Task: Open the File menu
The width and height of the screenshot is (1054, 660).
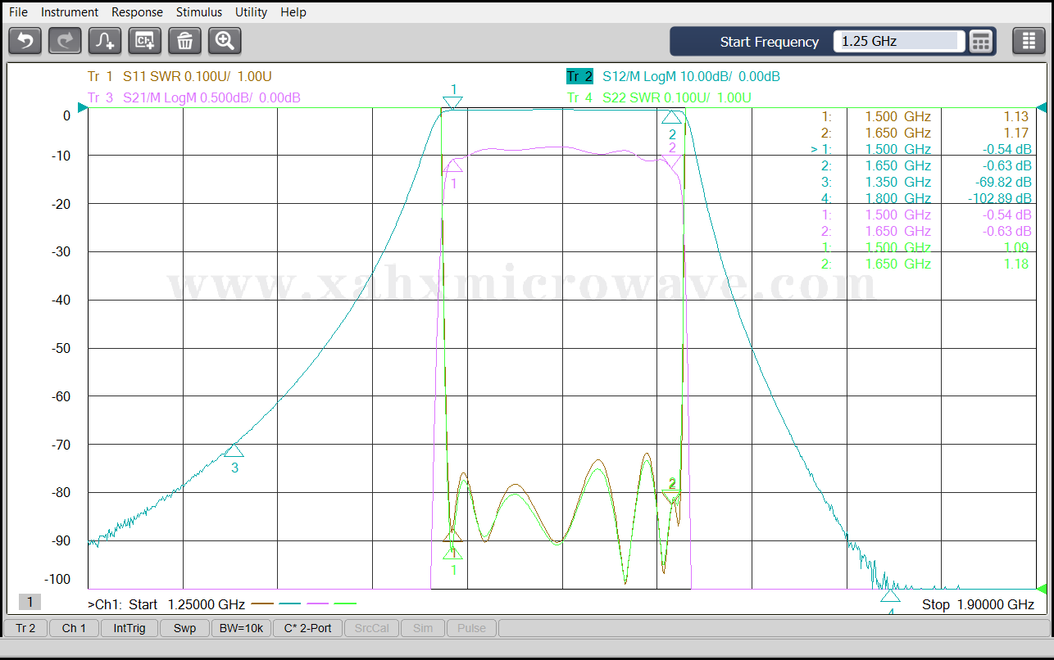Action: coord(18,12)
